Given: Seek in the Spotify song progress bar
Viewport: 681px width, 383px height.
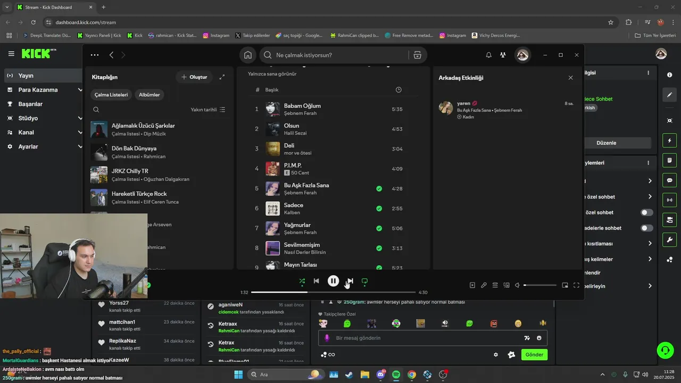Looking at the screenshot, I should coord(333,292).
